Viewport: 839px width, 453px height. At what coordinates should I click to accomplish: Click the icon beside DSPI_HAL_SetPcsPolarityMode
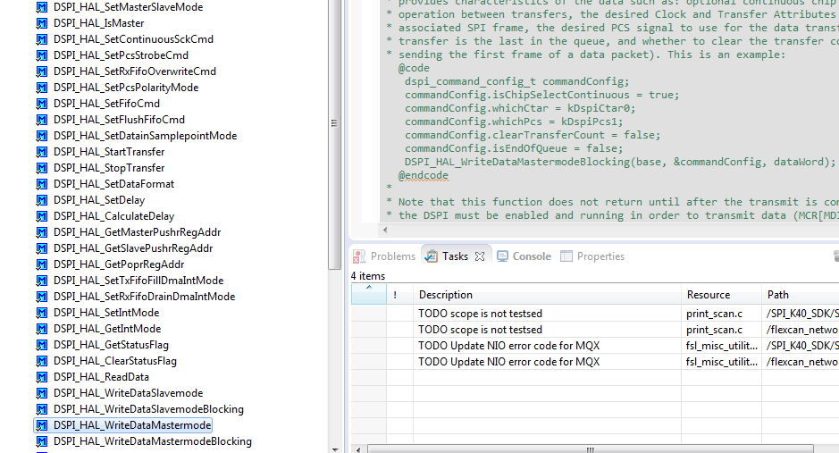coord(41,88)
